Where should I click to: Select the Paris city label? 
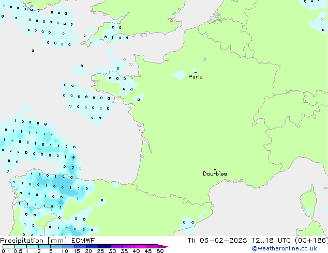pos(196,77)
